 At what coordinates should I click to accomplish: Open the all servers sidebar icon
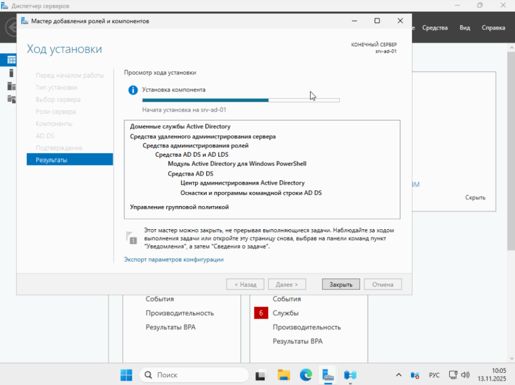point(11,86)
